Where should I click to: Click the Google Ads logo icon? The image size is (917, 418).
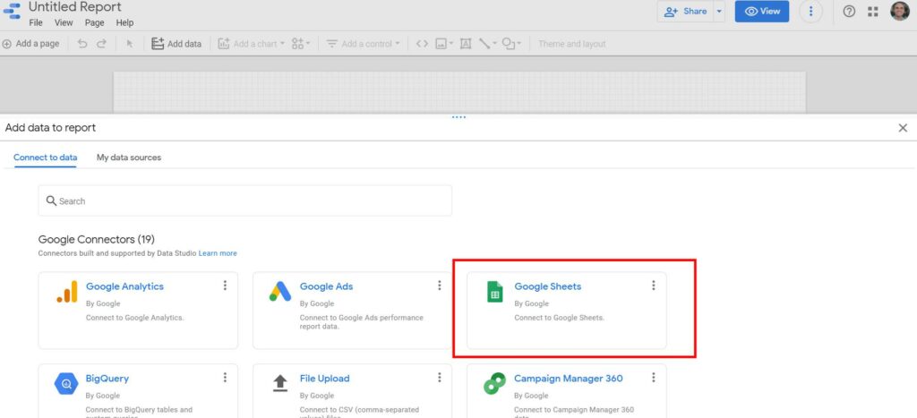click(x=280, y=292)
